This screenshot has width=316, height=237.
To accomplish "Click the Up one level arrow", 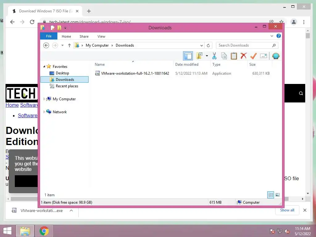I will (69, 45).
